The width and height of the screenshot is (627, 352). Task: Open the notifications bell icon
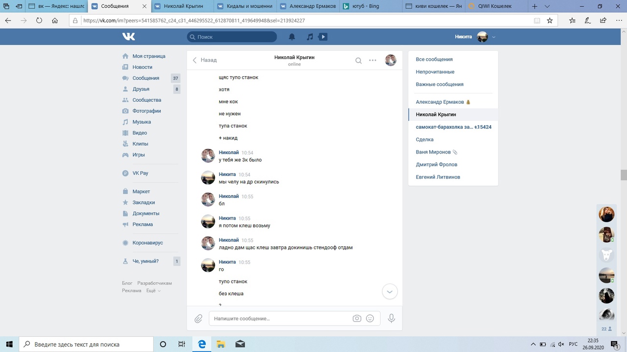[292, 37]
